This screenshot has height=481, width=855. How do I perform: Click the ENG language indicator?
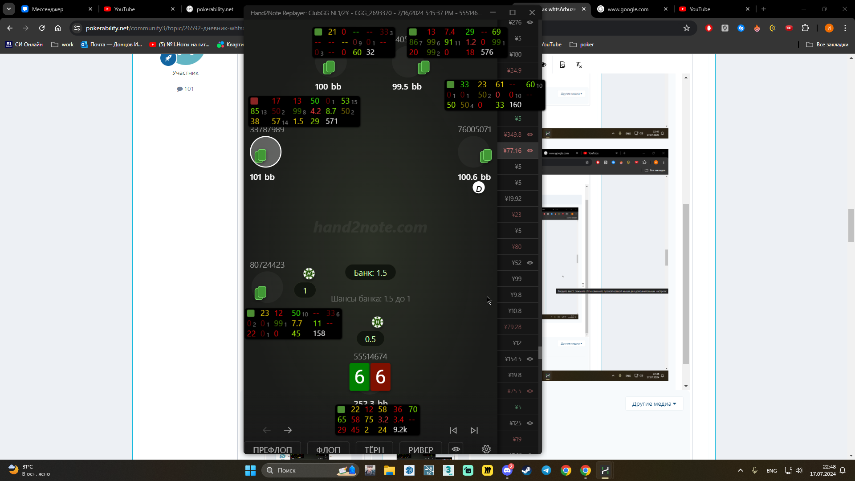point(772,470)
